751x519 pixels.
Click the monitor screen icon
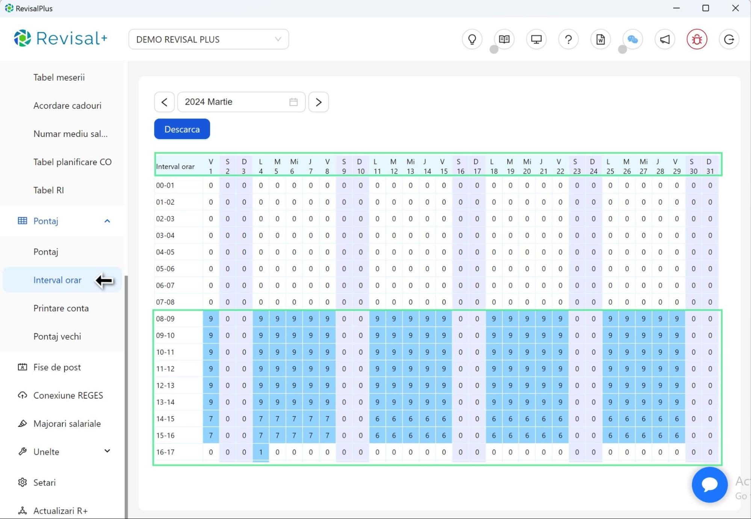(536, 39)
